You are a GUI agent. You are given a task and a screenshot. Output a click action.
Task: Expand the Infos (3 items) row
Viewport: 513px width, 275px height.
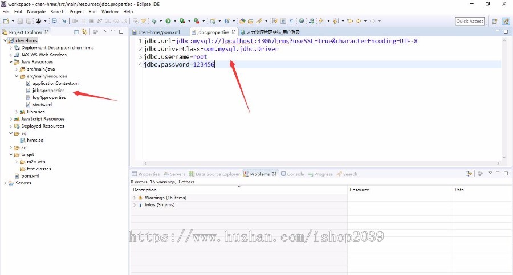(134, 205)
